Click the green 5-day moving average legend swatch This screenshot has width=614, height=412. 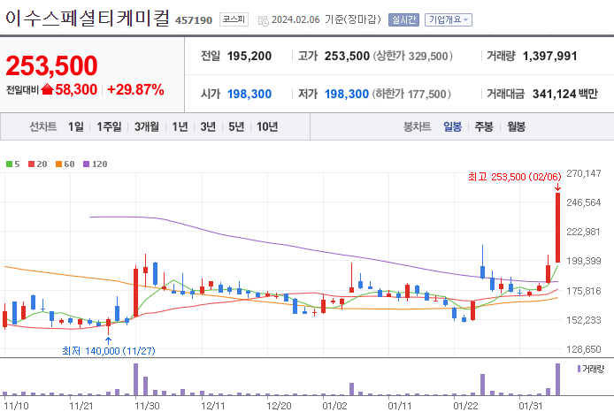click(9, 164)
